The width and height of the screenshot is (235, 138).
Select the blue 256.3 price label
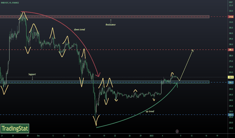tap(231, 82)
